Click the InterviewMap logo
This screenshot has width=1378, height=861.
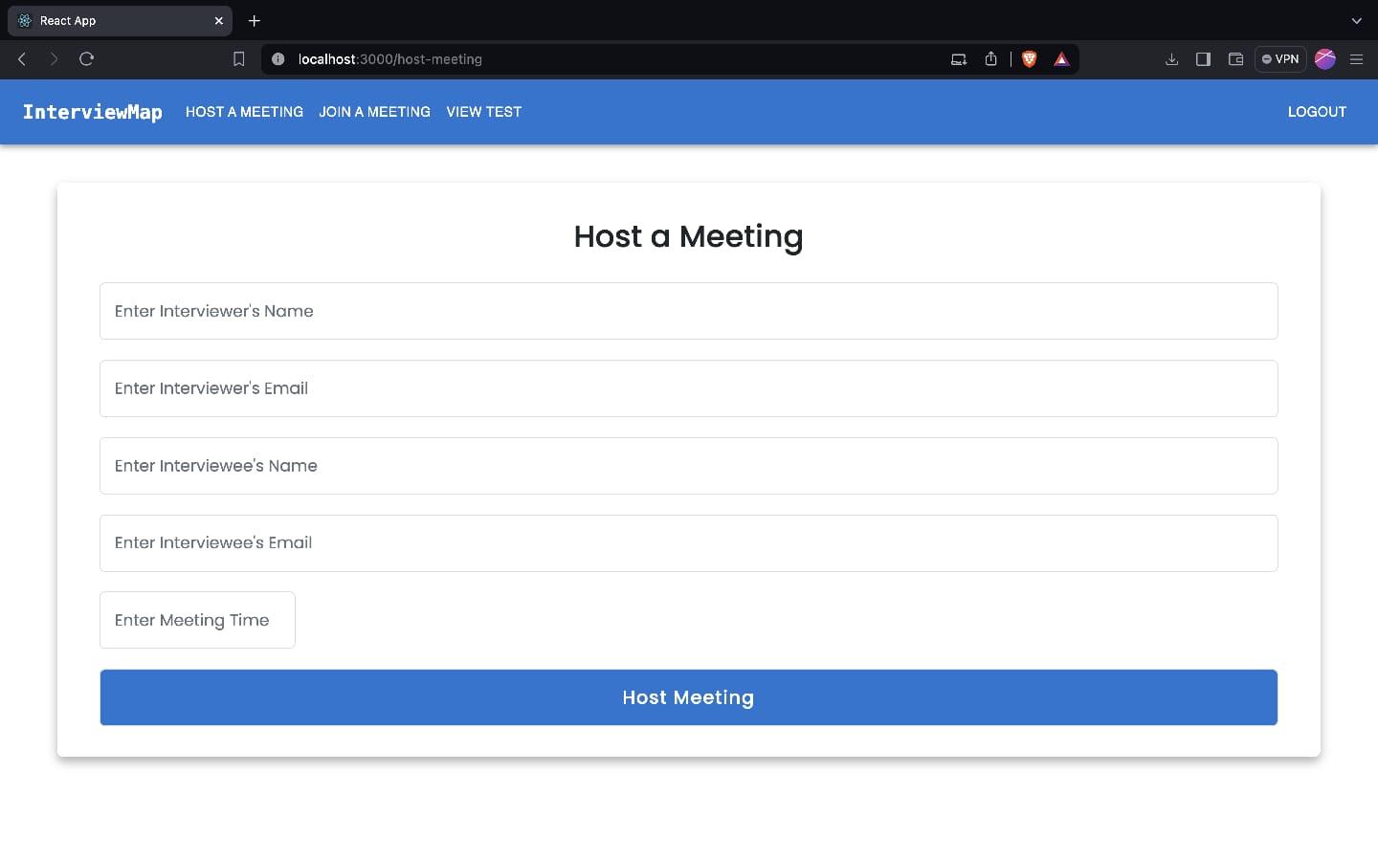click(x=93, y=112)
